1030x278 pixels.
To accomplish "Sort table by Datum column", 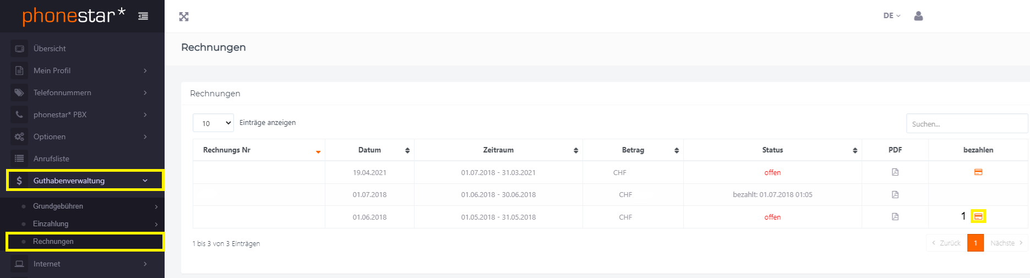I will coord(369,150).
